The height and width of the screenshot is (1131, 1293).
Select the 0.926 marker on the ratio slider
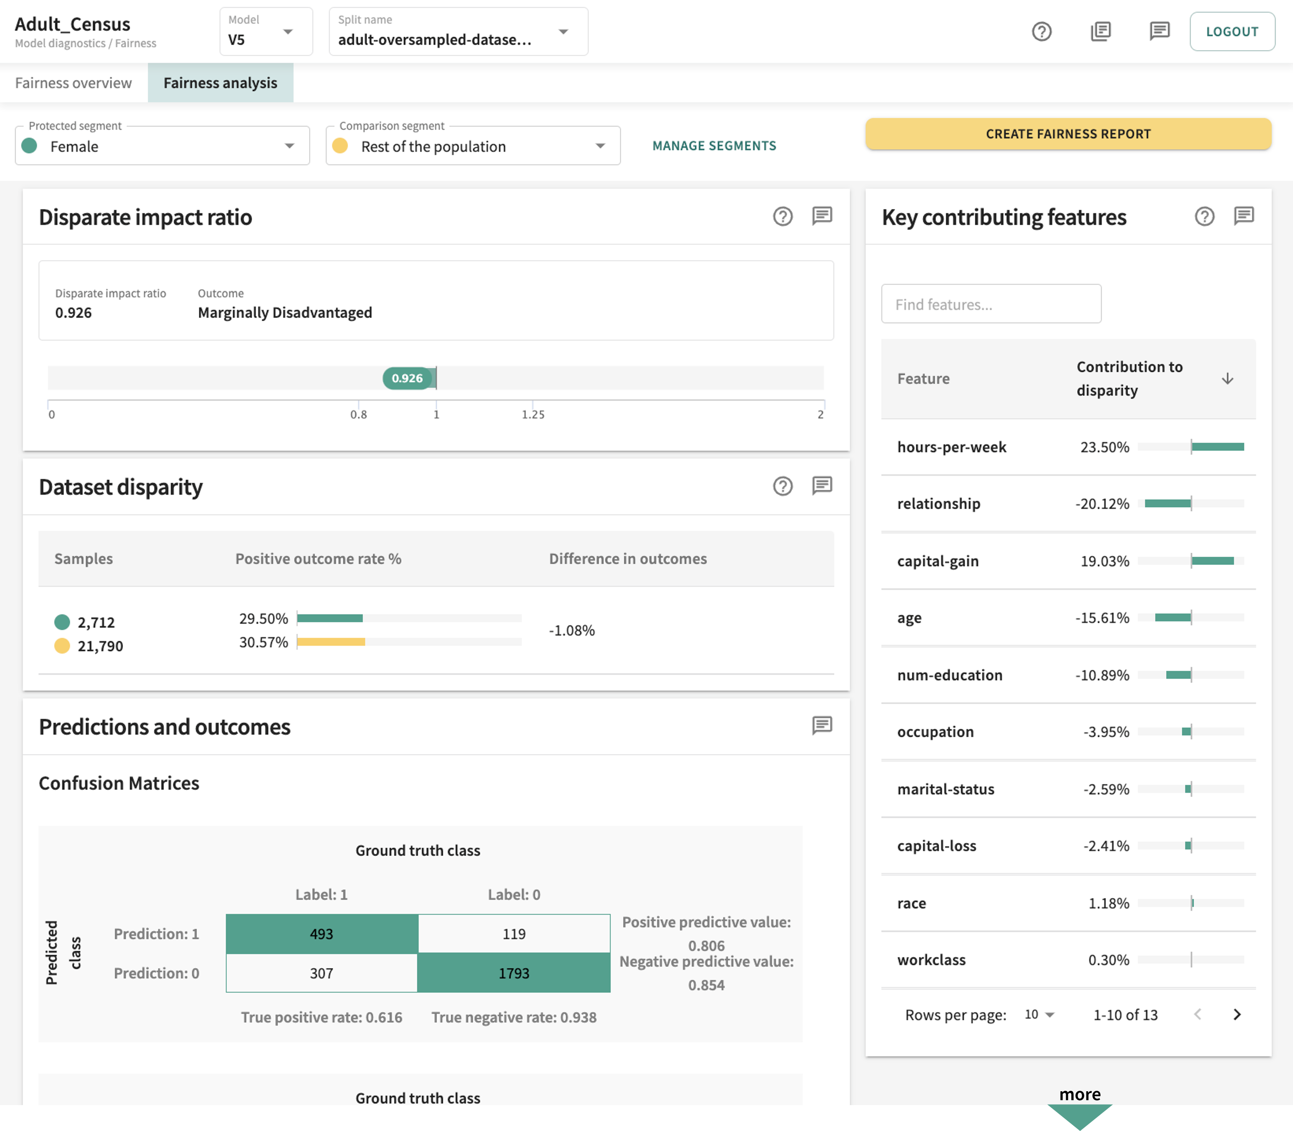coord(407,378)
